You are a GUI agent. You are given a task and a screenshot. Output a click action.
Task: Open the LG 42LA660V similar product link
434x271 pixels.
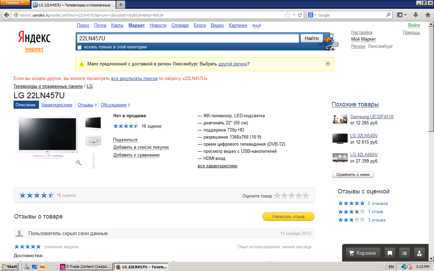tap(364, 155)
